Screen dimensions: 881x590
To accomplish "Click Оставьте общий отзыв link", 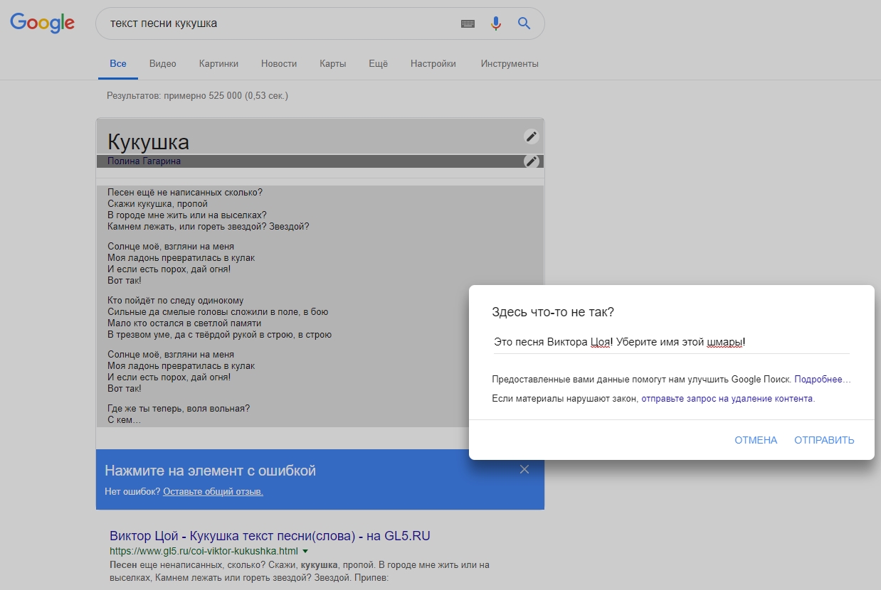I will pyautogui.click(x=213, y=491).
